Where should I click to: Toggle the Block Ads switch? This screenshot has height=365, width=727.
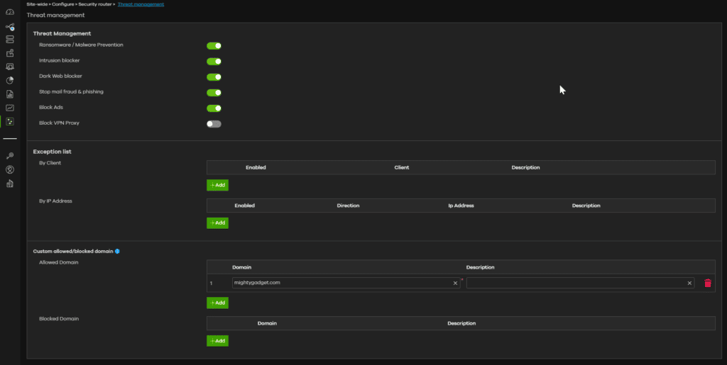click(x=214, y=108)
